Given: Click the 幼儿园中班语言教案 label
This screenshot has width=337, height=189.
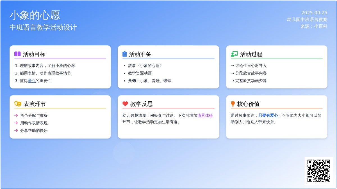Looking at the screenshot, I should [307, 19].
